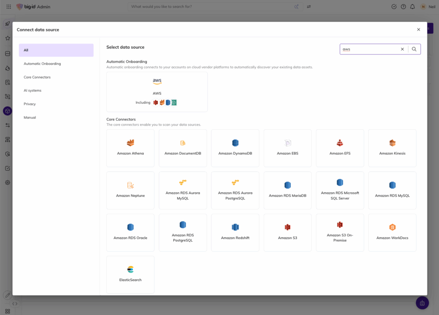Select the Amazon Kinesis connector
This screenshot has height=315, width=439.
392,148
